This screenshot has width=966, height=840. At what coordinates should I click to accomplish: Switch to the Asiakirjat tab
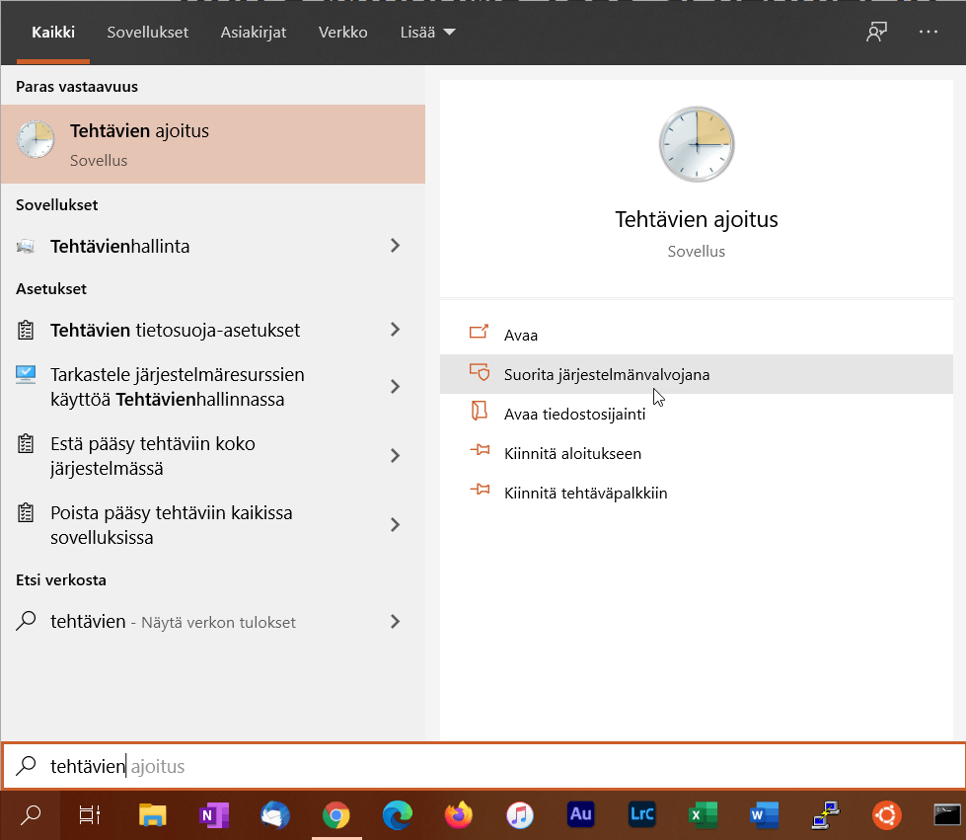253,33
